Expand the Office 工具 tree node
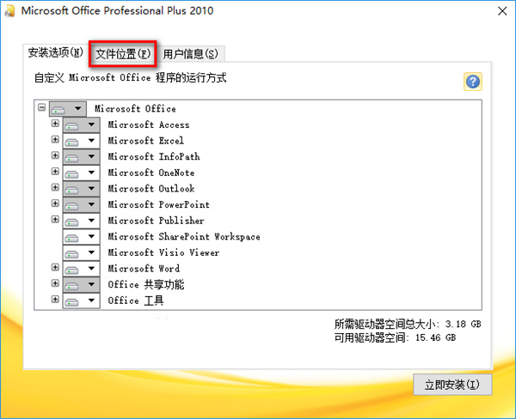The image size is (516, 419). [55, 300]
